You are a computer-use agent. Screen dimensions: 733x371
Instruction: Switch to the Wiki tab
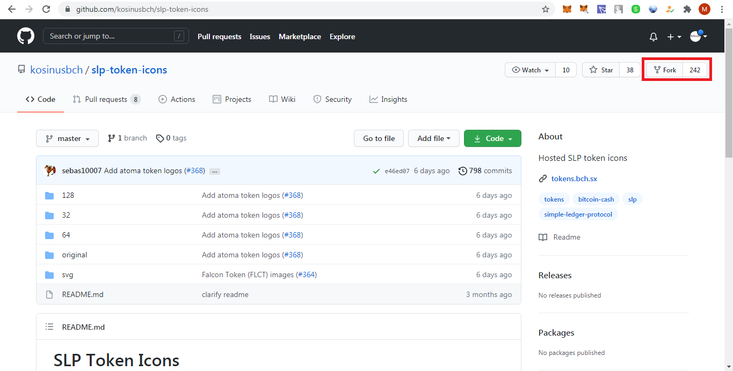tap(282, 99)
